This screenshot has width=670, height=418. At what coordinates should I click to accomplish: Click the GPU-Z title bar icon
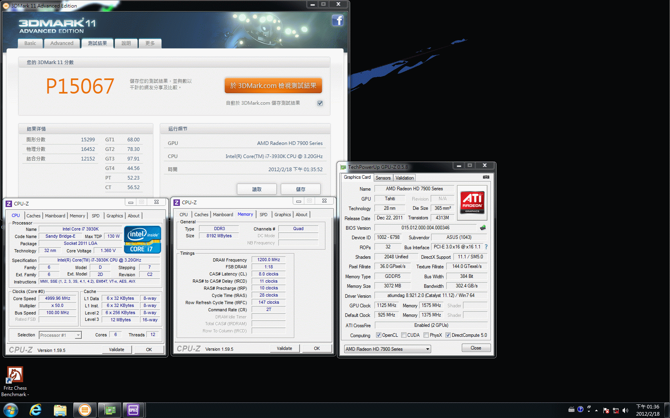(343, 167)
